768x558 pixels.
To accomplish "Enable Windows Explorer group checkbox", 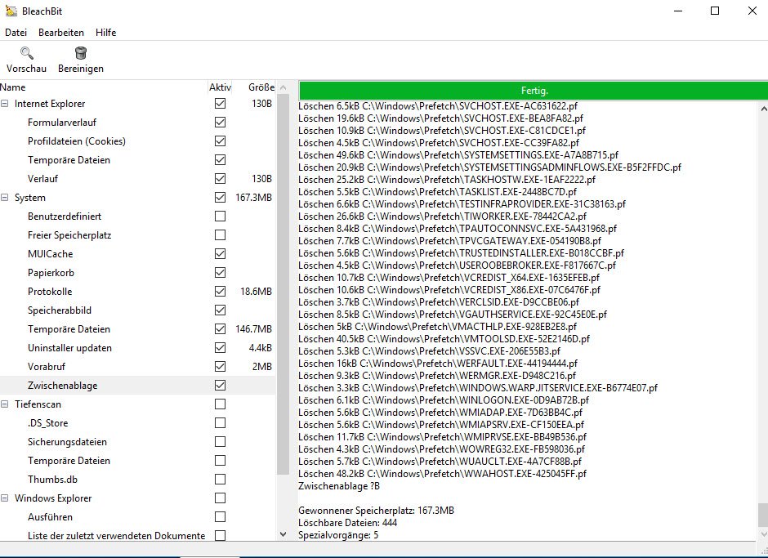I will click(x=221, y=498).
